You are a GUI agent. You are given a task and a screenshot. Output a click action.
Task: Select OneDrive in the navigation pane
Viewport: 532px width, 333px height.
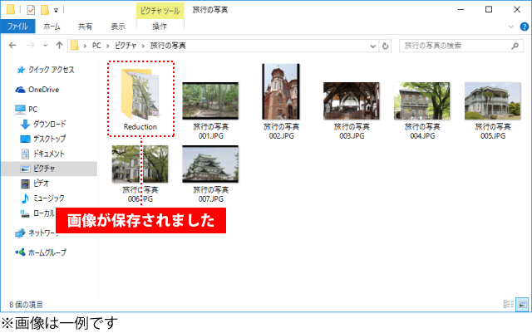[x=43, y=89]
